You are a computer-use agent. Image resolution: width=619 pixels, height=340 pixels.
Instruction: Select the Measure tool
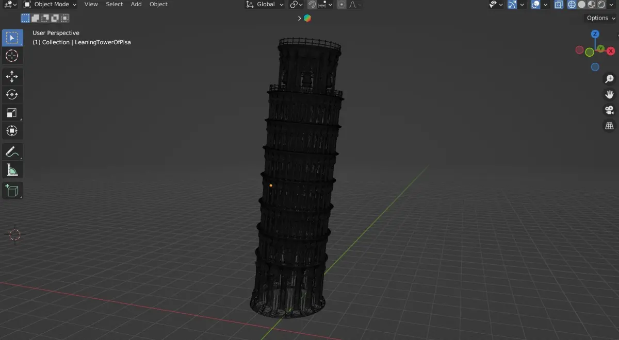tap(12, 169)
